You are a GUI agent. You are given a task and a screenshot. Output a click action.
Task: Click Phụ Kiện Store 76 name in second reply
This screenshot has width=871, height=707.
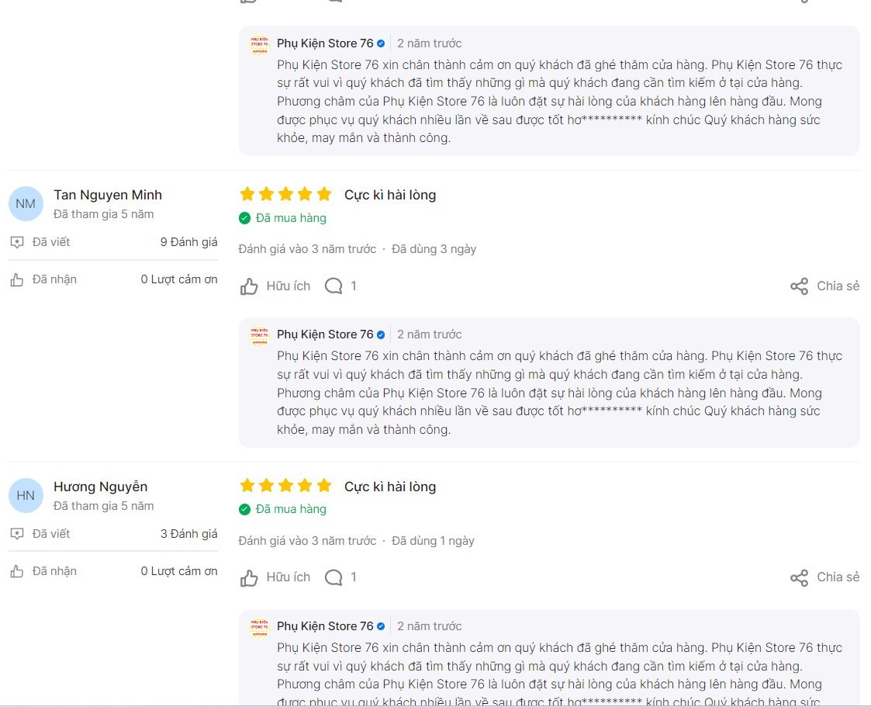tap(325, 334)
